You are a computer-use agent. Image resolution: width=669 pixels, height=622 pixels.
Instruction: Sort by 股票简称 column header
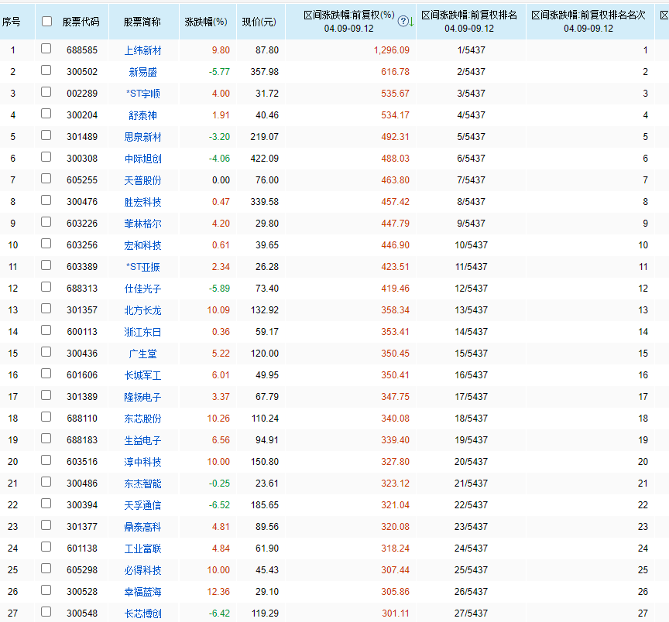[x=142, y=22]
